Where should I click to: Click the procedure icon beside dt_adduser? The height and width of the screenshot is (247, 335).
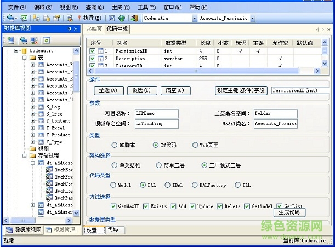(41, 212)
